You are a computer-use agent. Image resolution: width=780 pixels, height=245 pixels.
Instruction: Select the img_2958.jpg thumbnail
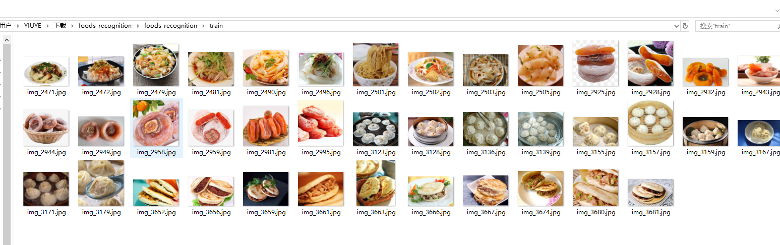[156, 123]
